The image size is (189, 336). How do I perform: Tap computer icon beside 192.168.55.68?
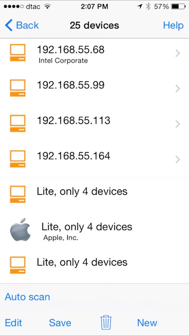[x=17, y=52]
